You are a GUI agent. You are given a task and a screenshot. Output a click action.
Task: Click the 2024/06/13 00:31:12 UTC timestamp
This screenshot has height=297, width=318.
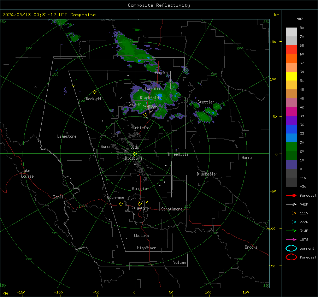35,15
